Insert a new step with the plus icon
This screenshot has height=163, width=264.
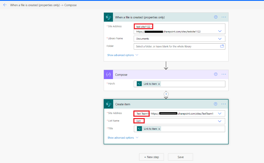point(166,94)
